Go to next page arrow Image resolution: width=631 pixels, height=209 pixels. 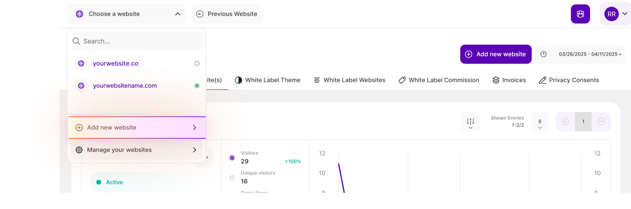(601, 122)
